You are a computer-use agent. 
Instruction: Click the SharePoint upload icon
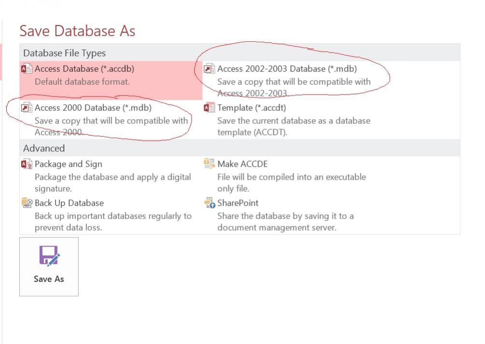point(209,202)
